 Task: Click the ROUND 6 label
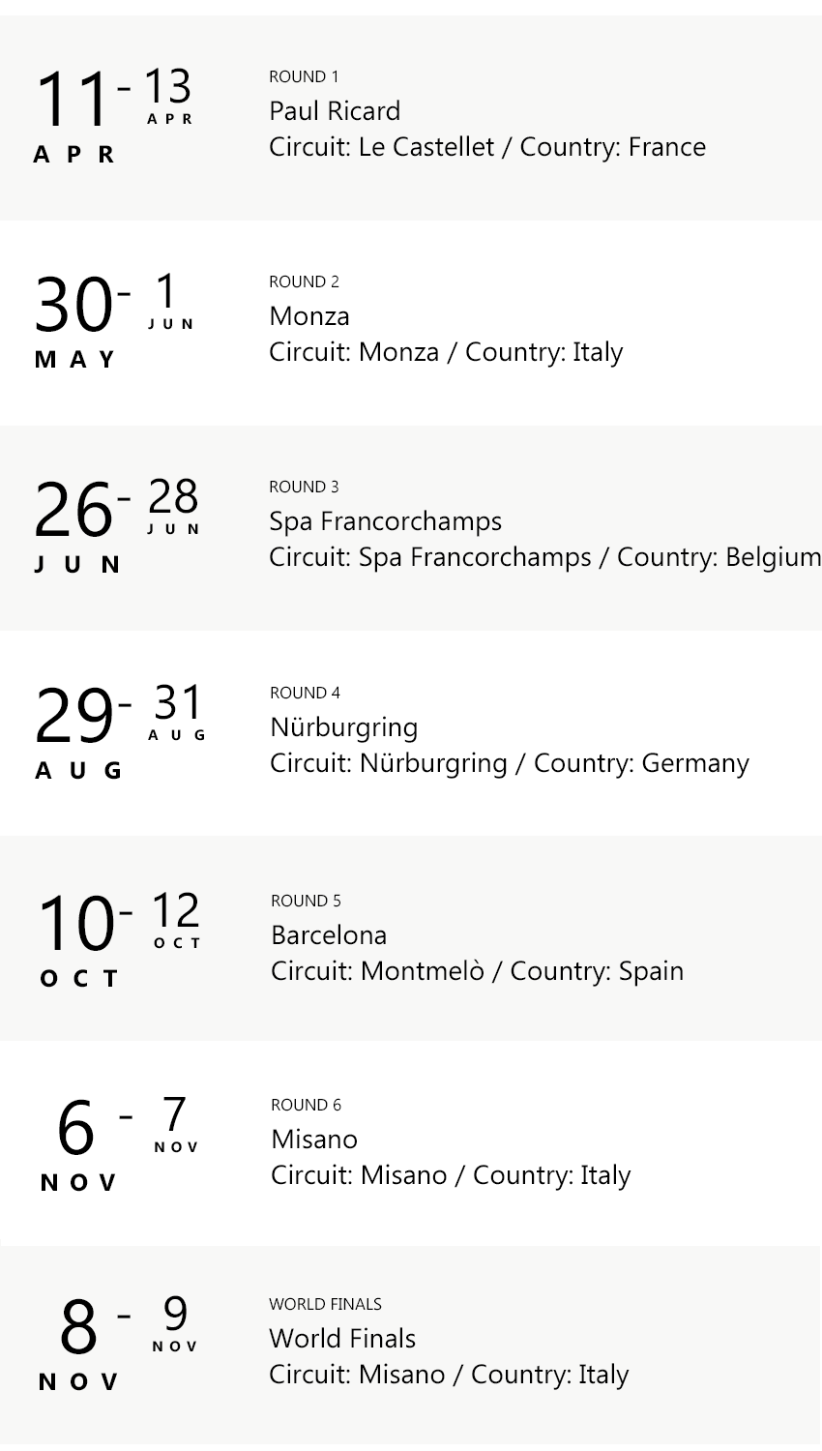click(x=306, y=1106)
